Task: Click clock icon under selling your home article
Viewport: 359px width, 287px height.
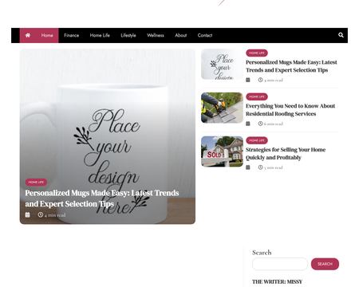Action: (x=260, y=167)
